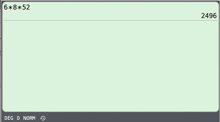Click the 6*8*52 expression line
Image resolution: width=220 pixels, height=122 pixels.
[17, 7]
